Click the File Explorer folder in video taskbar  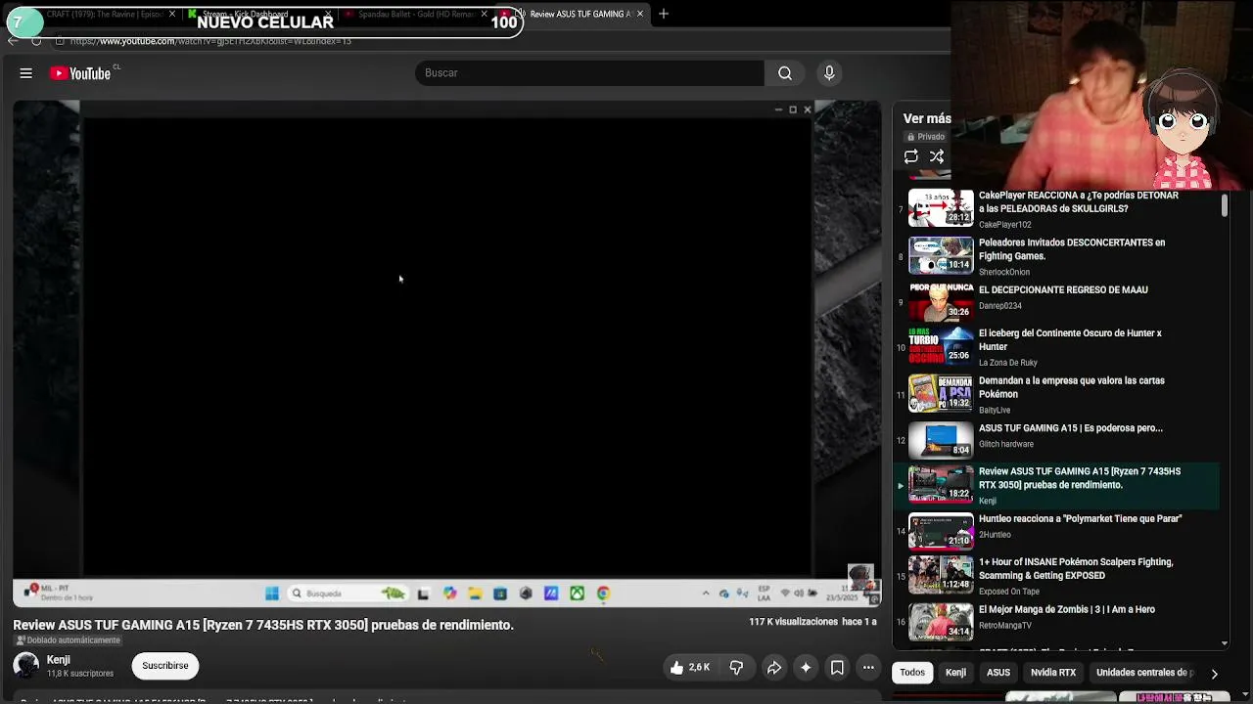tap(475, 594)
